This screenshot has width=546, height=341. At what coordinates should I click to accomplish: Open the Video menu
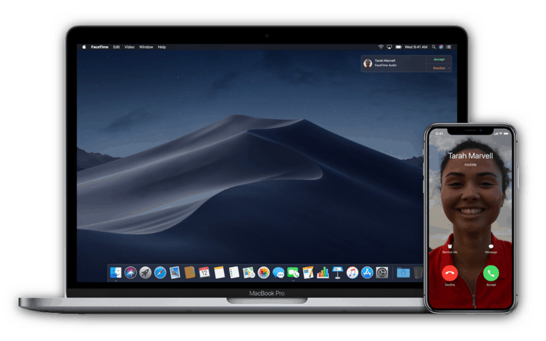point(129,47)
